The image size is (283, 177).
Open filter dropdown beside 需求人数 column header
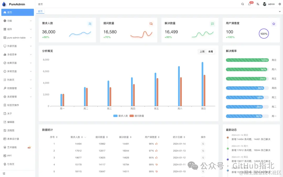pyautogui.click(x=85, y=137)
